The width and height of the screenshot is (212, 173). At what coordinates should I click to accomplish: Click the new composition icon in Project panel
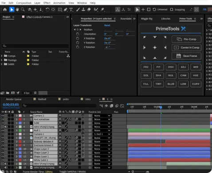point(13,93)
